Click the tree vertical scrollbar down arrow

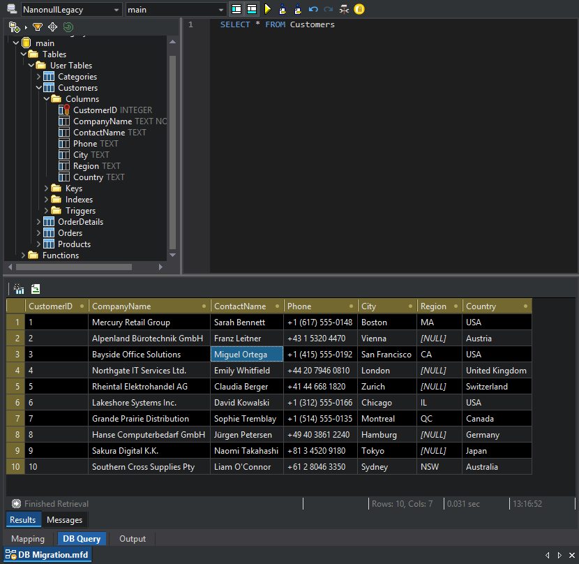coord(172,255)
